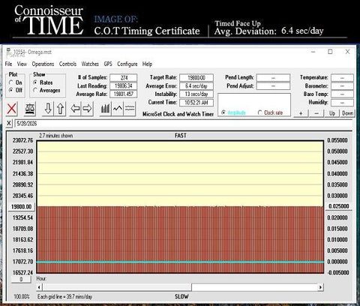The height and width of the screenshot is (306, 360).
Task: Click the horizontal lines display icon
Action: click(130, 109)
